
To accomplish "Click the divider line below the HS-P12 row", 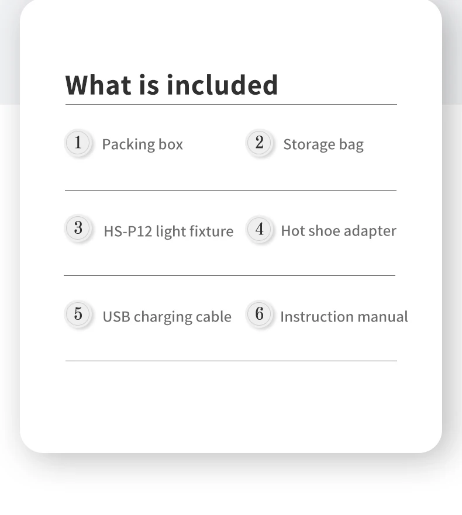I will [229, 275].
